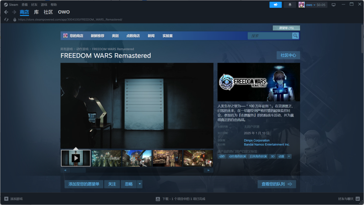Click the 动漫 tag
364x205 pixels.
[281, 156]
